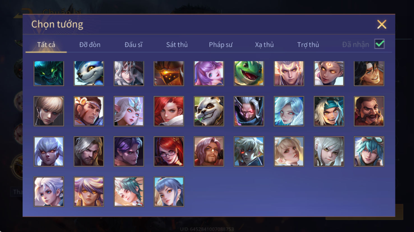
Task: Toggle the Đã nhận checkbox
Action: pyautogui.click(x=380, y=44)
